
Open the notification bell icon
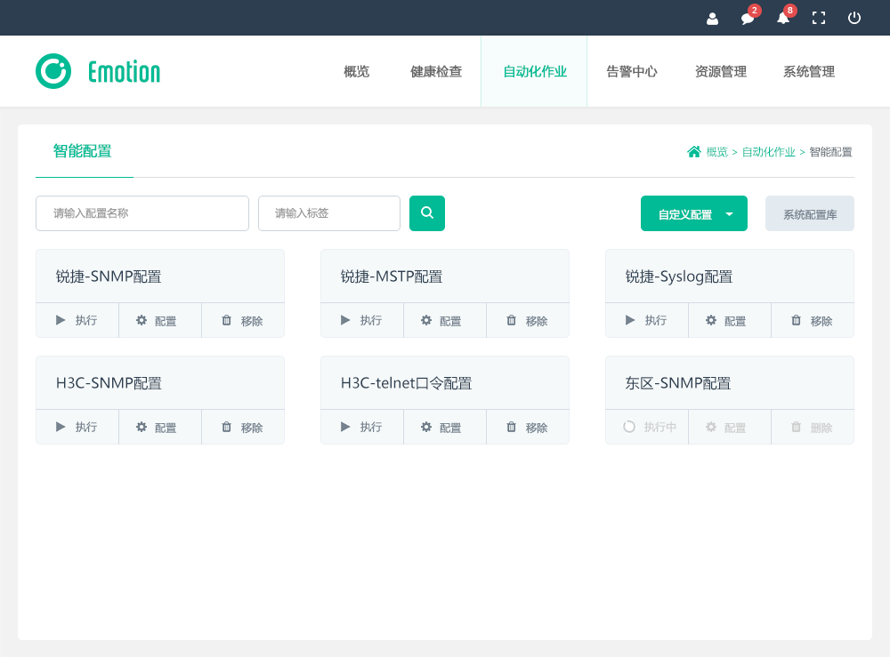[x=783, y=19]
